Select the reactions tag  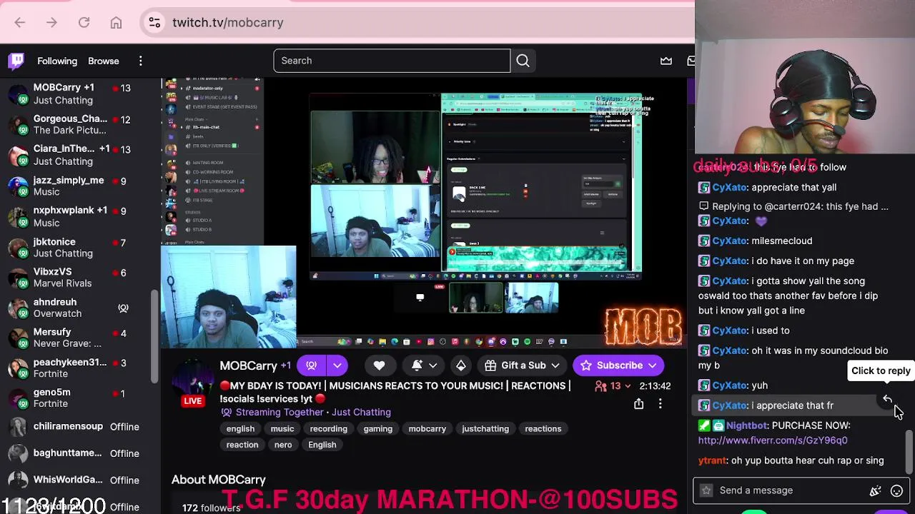(x=543, y=428)
